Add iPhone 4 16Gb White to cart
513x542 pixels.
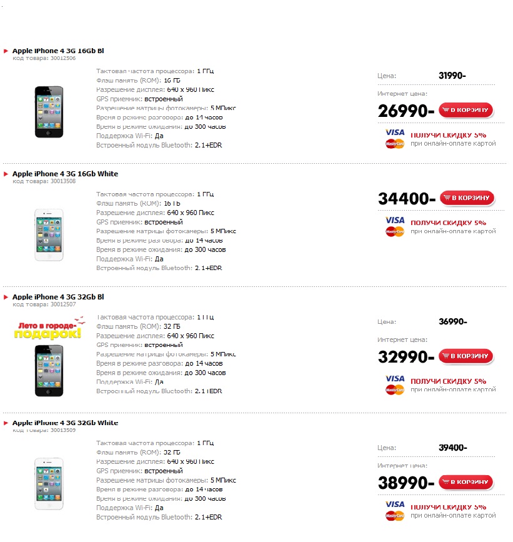466,198
